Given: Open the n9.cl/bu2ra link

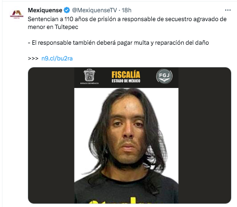Looking at the screenshot, I should tap(57, 59).
